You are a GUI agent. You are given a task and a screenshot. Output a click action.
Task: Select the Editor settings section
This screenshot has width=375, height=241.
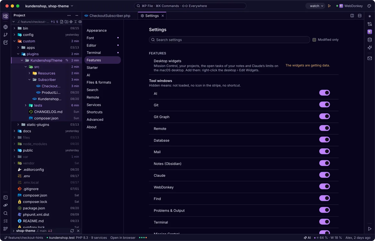(103, 46)
